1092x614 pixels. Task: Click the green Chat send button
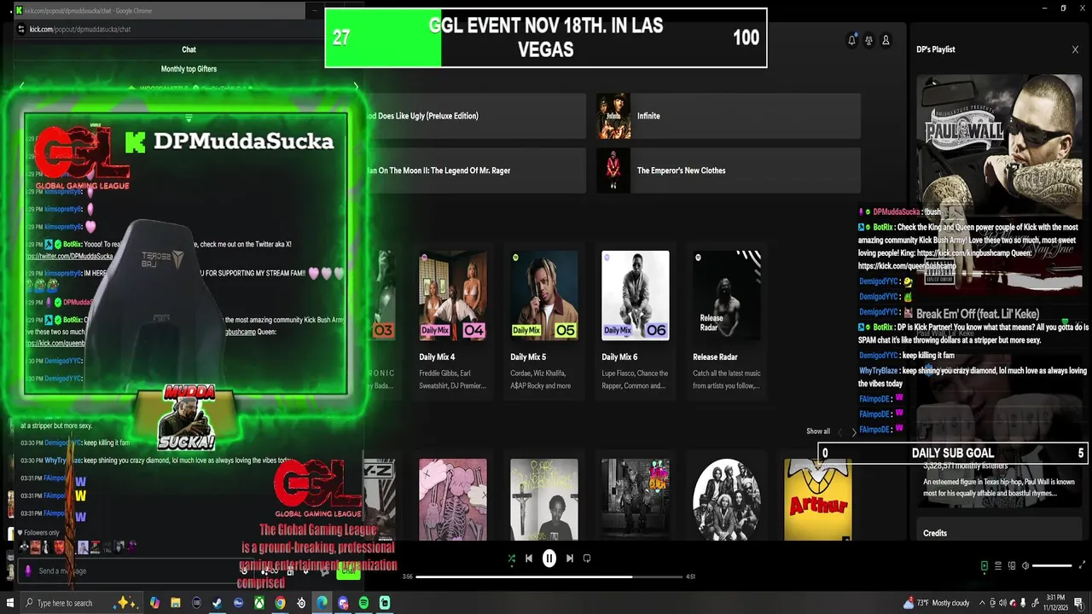point(348,571)
